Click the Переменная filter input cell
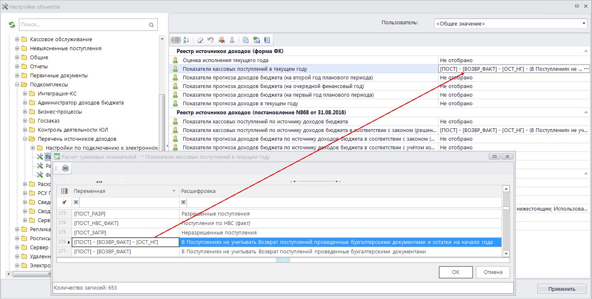The width and height of the screenshot is (592, 299). [x=129, y=202]
